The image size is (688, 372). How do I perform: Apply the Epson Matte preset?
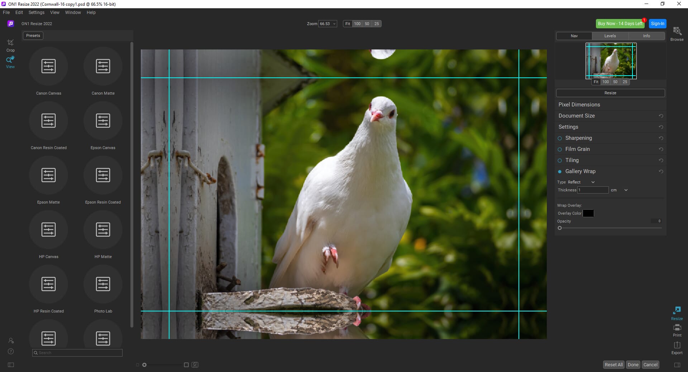point(48,175)
